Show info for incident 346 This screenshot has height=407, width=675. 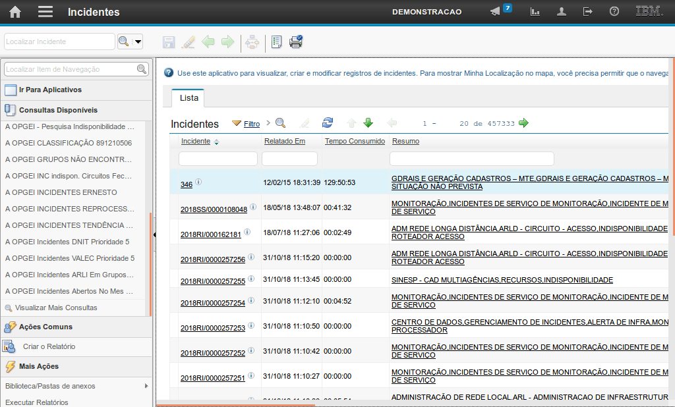click(198, 182)
